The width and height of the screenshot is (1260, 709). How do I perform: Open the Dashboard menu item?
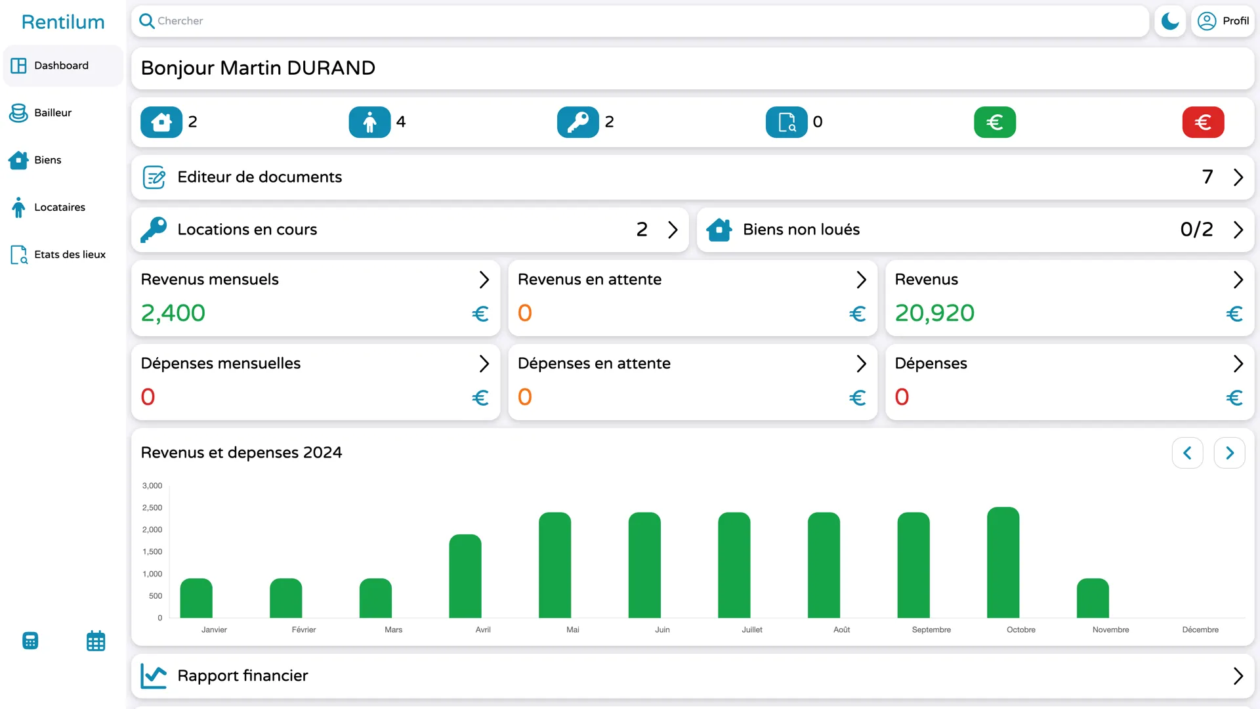click(63, 66)
